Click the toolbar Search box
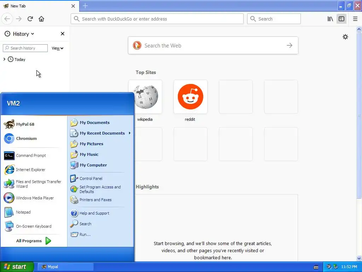Image resolution: width=362 pixels, height=272 pixels. 274,19
